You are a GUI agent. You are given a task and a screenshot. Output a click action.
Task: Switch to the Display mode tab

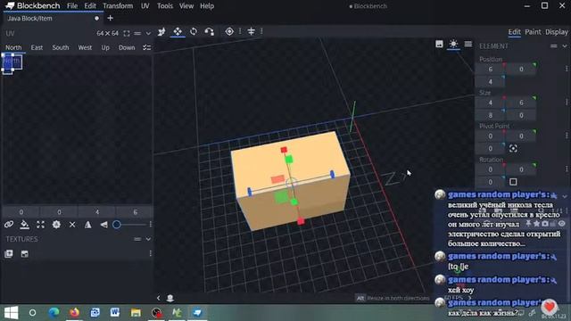click(557, 32)
